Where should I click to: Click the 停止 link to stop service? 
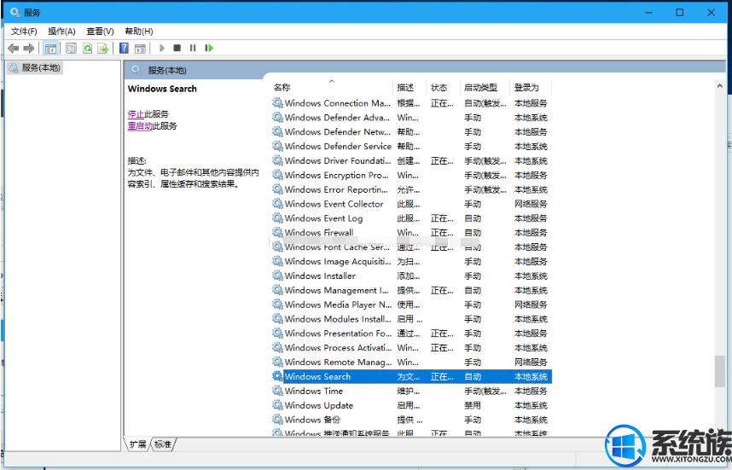(x=136, y=114)
